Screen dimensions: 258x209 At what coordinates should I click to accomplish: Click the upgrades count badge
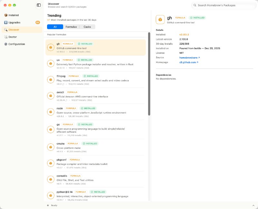click(x=38, y=23)
